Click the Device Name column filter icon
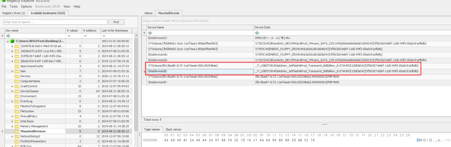 tap(150, 33)
